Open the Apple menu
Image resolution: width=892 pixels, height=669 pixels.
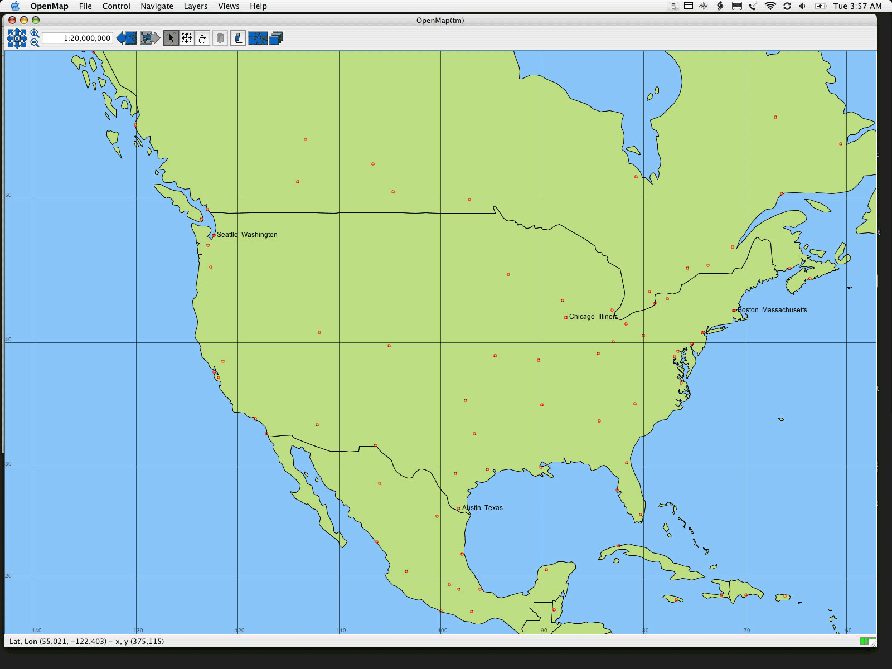15,6
